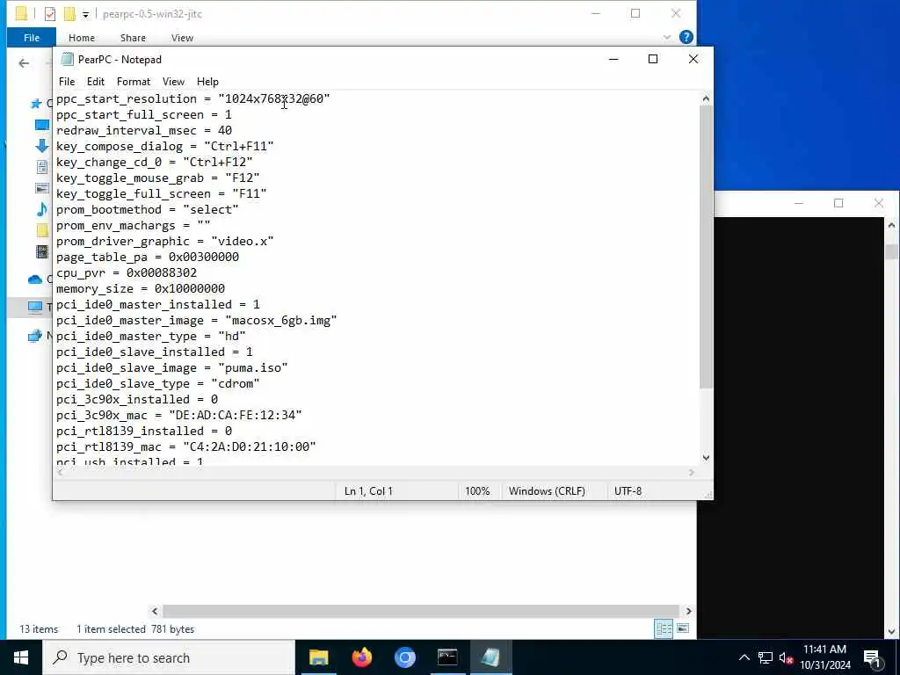
Task: Expand the Explorer ribbon with the chevron
Action: tap(666, 37)
